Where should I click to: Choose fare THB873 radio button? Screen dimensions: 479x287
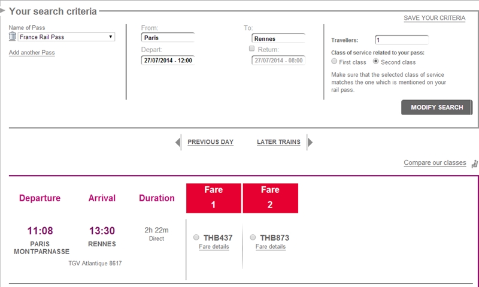pyautogui.click(x=253, y=237)
